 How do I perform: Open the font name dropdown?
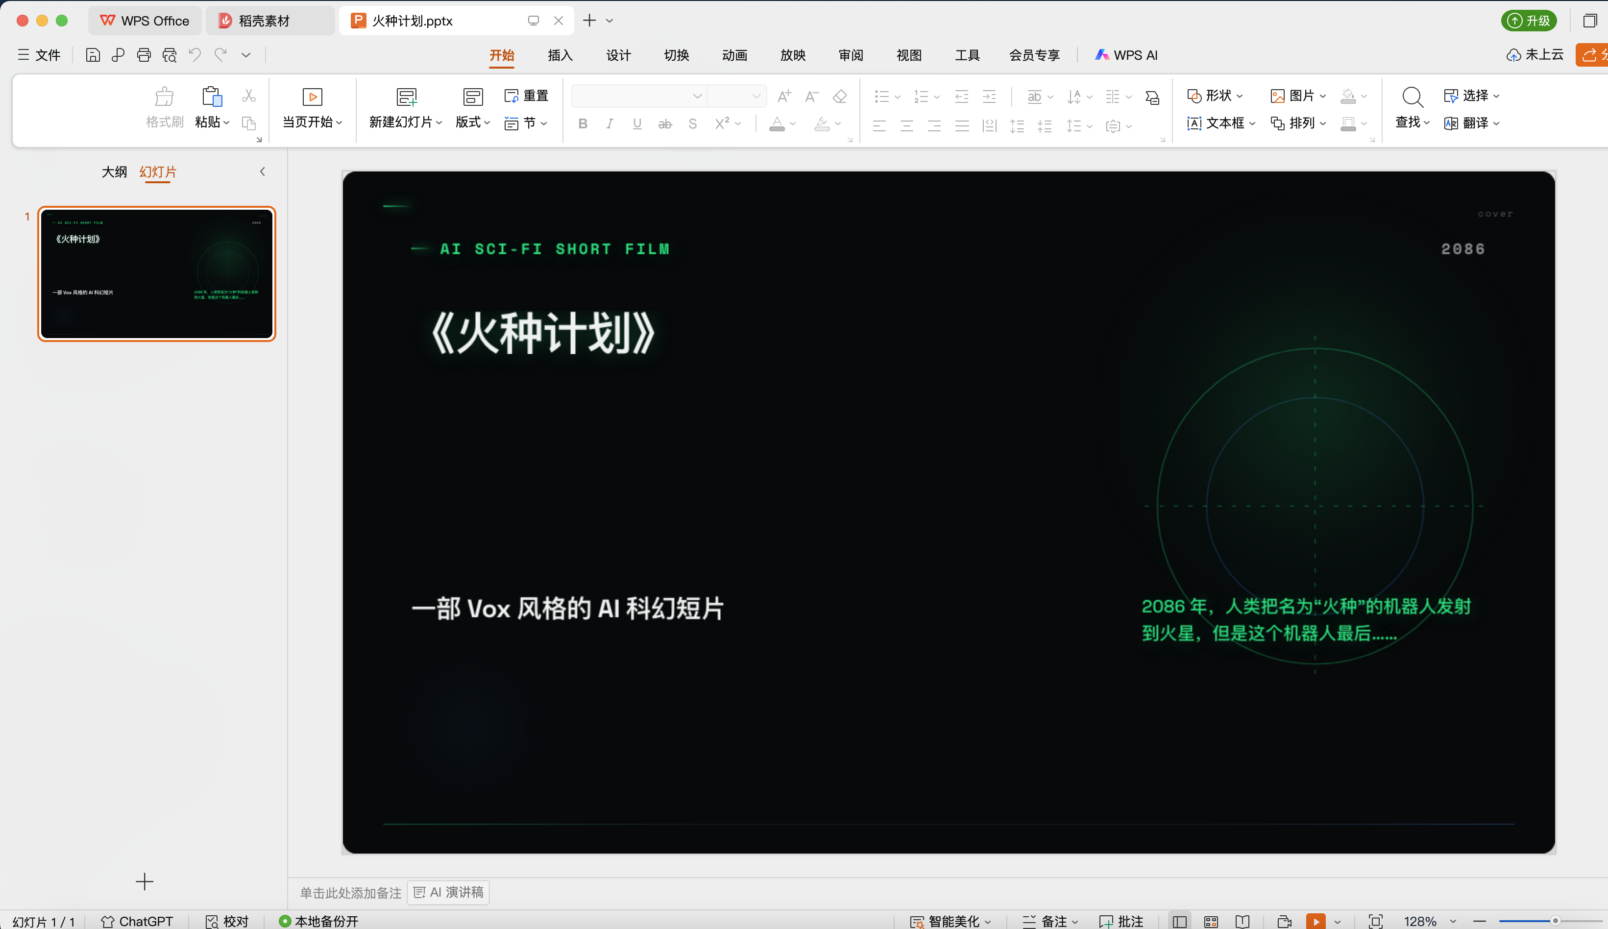[x=697, y=97]
